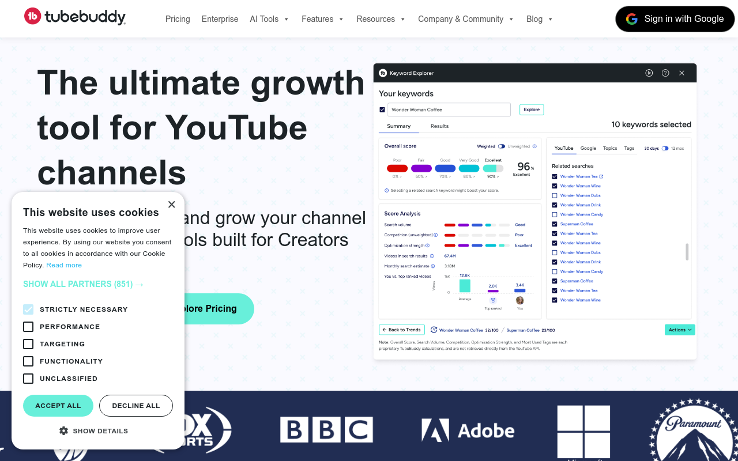Click 'Superman Coffee 23/100' text below panel
The width and height of the screenshot is (738, 461).
[x=530, y=330]
